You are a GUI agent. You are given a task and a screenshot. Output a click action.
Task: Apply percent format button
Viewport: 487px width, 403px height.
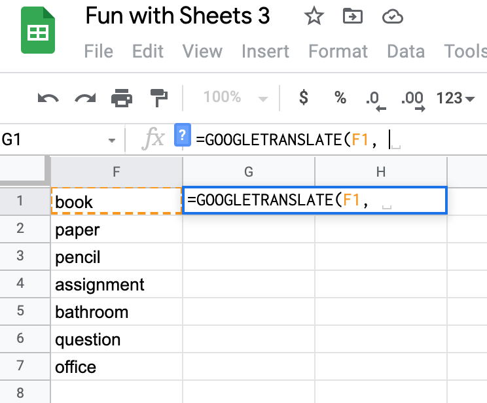pos(340,98)
